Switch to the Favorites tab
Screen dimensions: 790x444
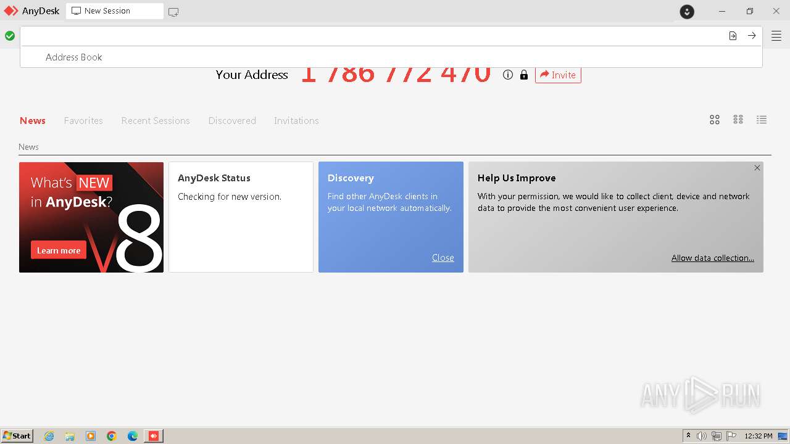click(x=83, y=120)
